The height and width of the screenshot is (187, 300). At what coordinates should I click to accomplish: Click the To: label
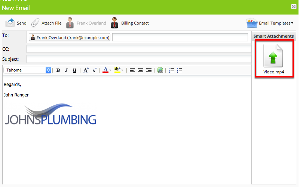(5, 35)
